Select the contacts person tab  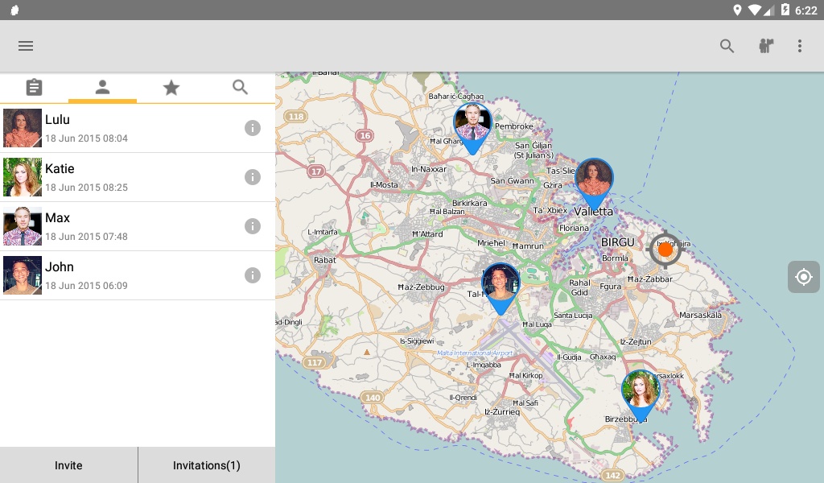point(102,87)
